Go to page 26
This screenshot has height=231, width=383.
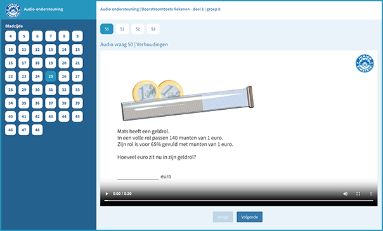tap(64, 76)
